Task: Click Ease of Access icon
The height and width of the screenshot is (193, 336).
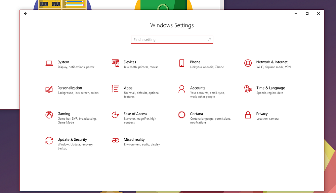Action: coord(115,115)
